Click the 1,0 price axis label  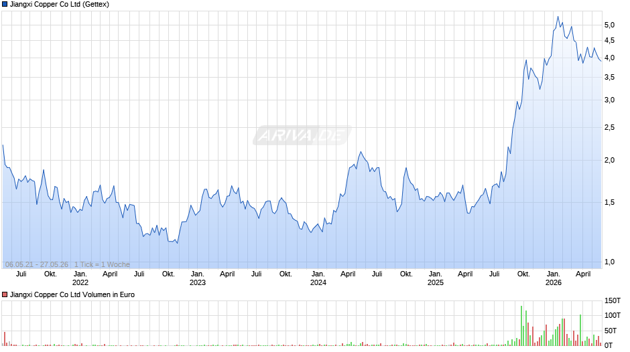tap(609, 262)
